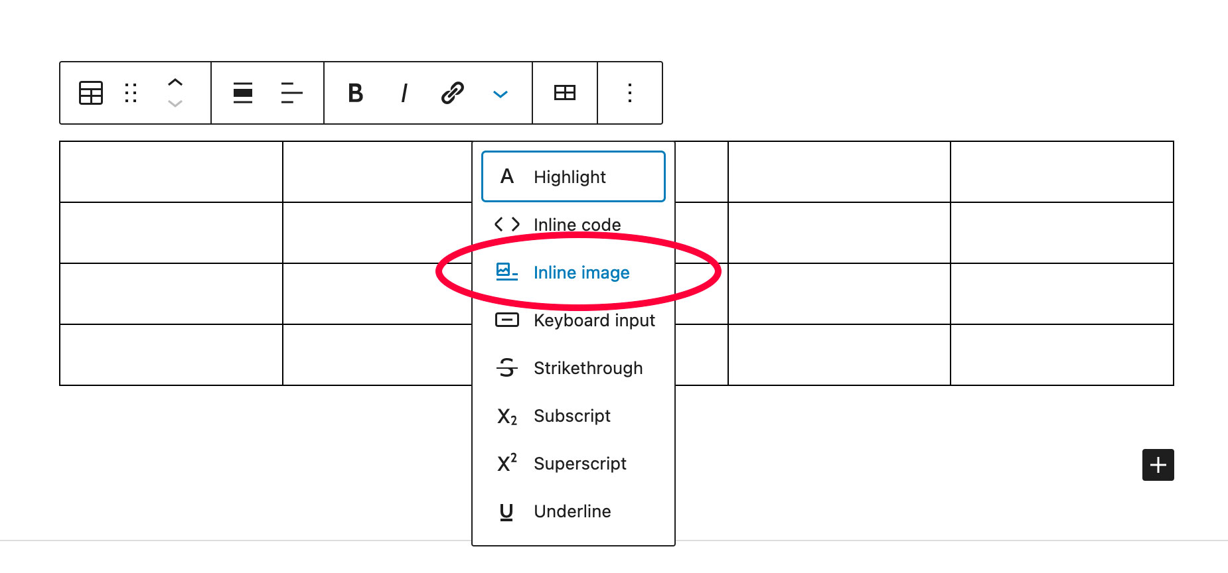1228x573 pixels.
Task: Open the Edit table menu
Action: [565, 93]
